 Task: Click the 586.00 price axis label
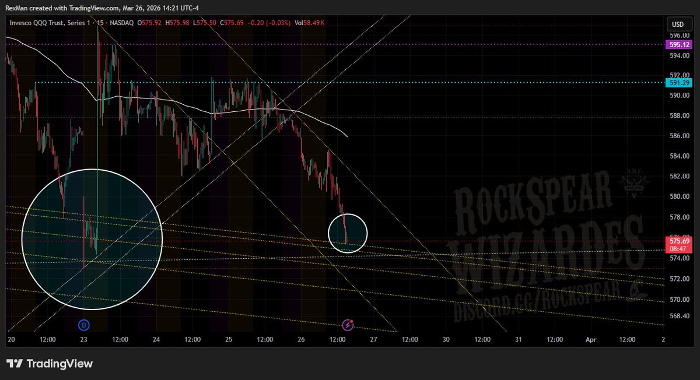point(678,136)
